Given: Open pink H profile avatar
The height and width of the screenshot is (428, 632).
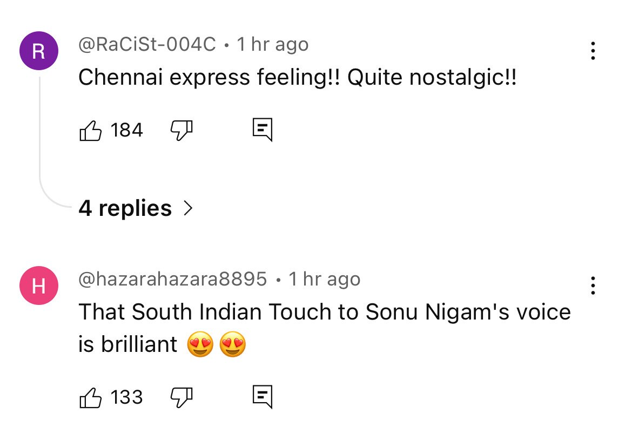Looking at the screenshot, I should 38,286.
